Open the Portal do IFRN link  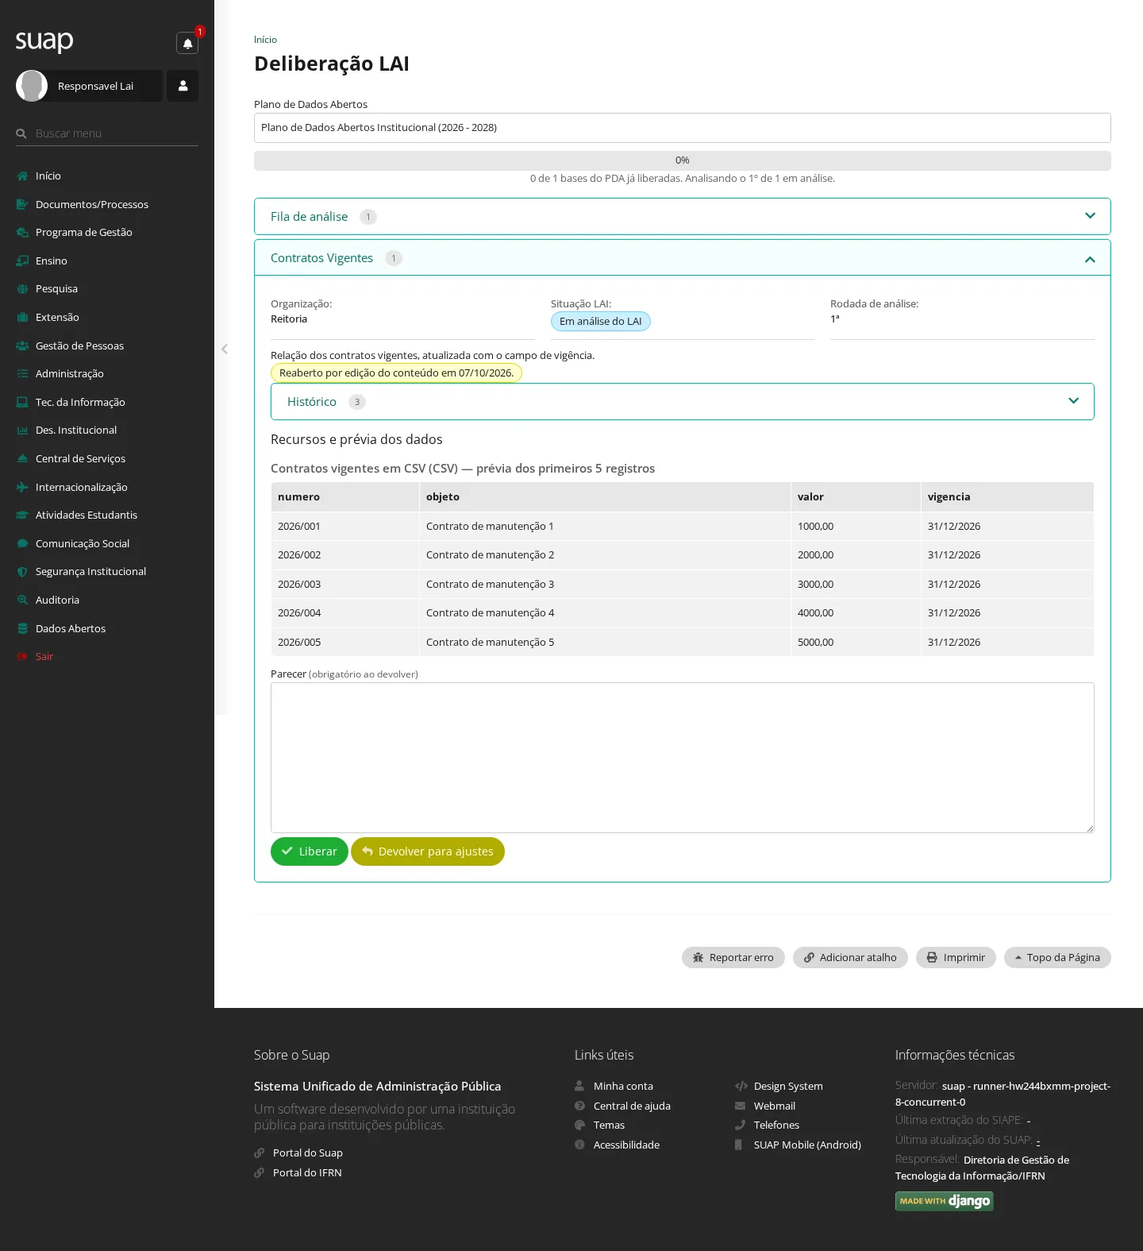tap(307, 1173)
